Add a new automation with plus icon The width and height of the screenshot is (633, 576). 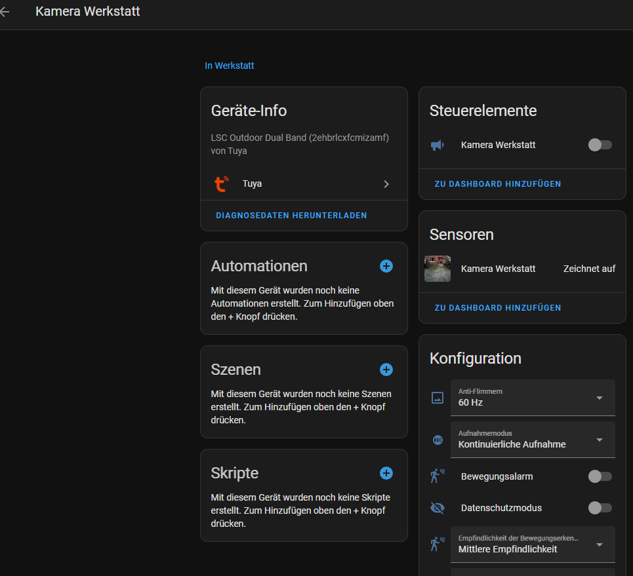[386, 266]
